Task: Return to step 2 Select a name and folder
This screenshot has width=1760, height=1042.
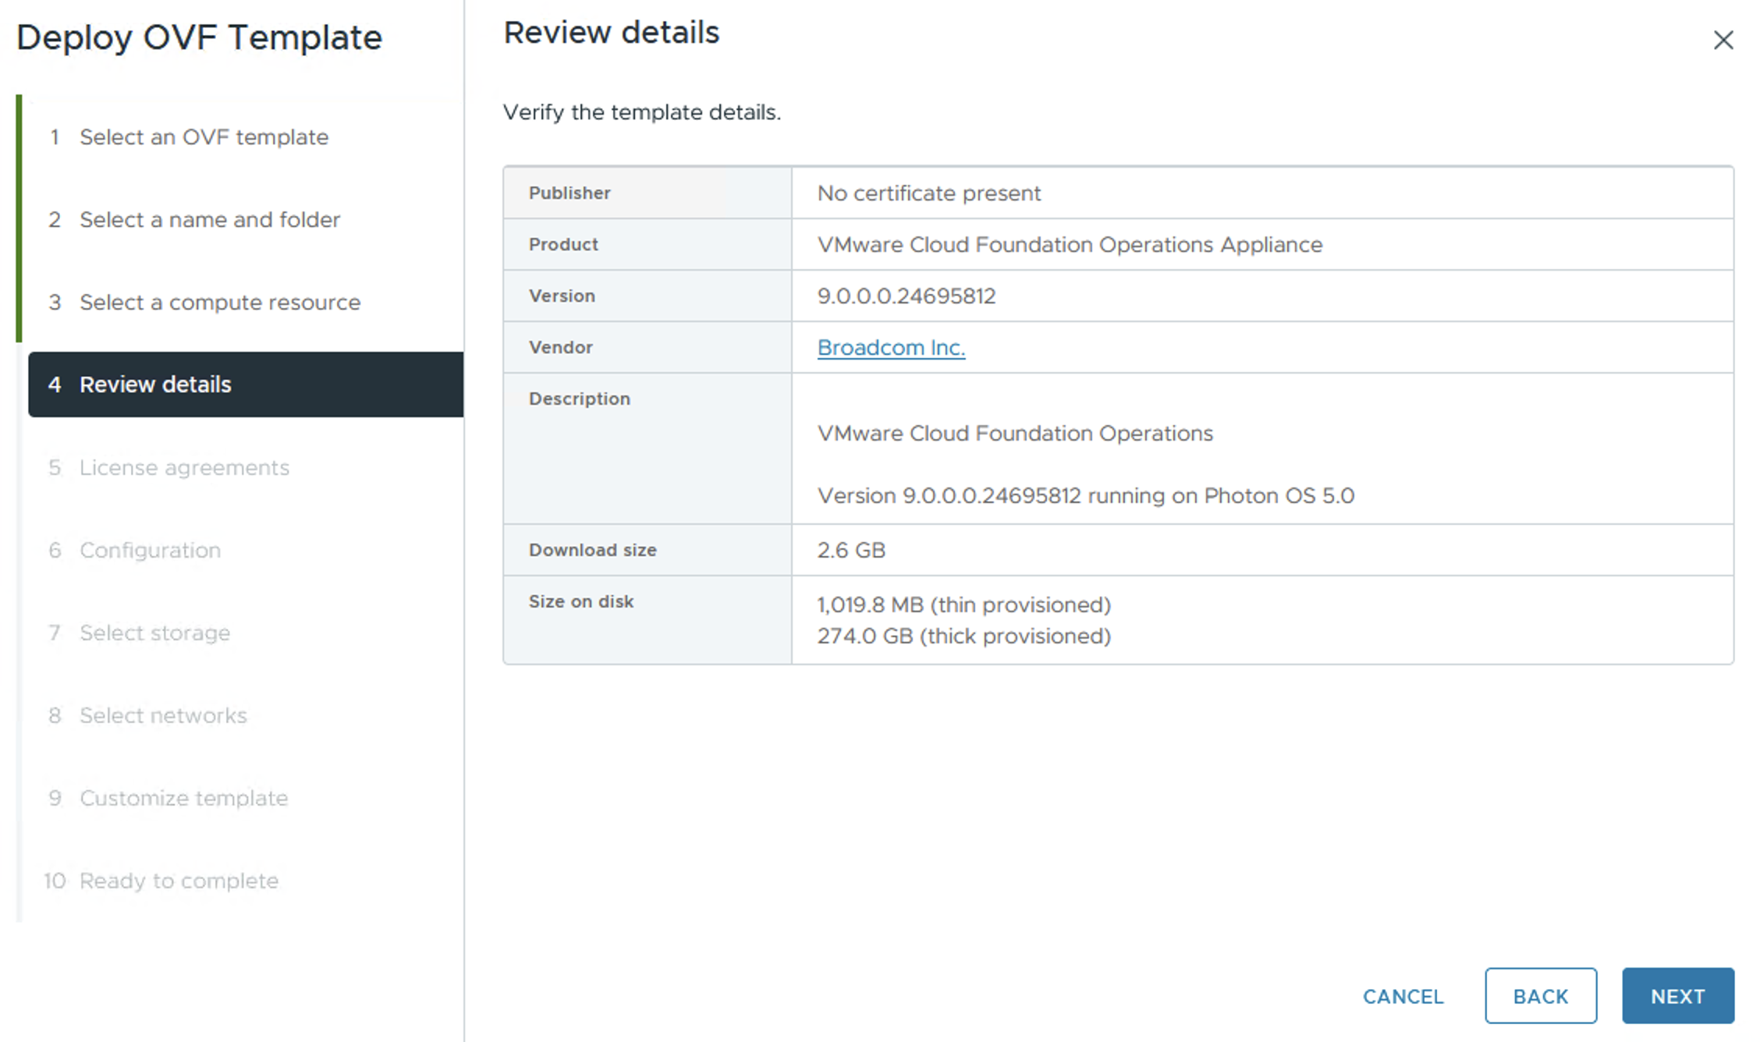Action: [209, 220]
